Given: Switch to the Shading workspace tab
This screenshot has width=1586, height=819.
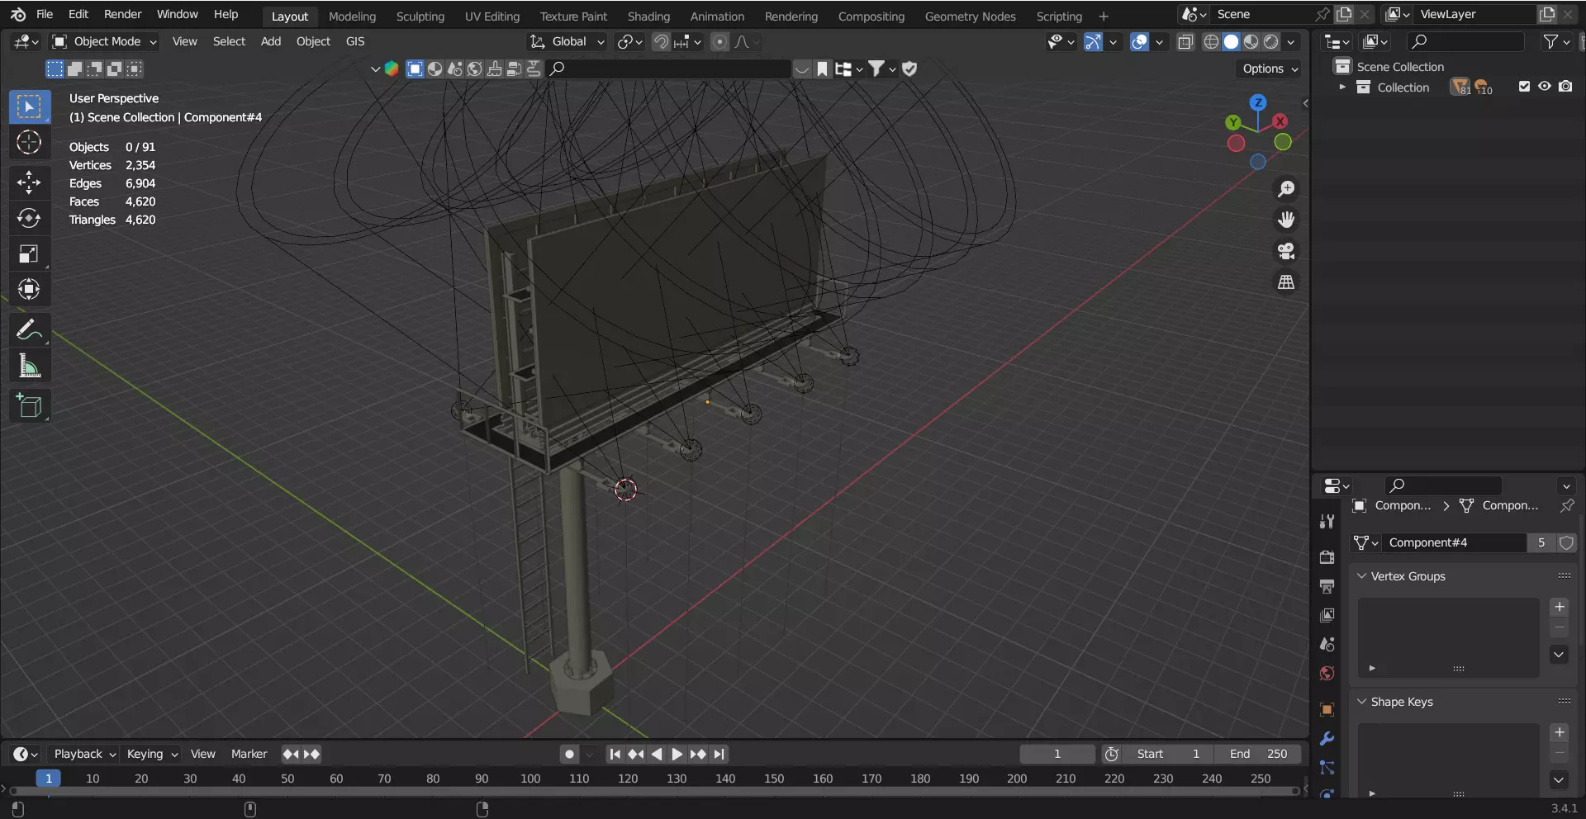Looking at the screenshot, I should (x=648, y=16).
